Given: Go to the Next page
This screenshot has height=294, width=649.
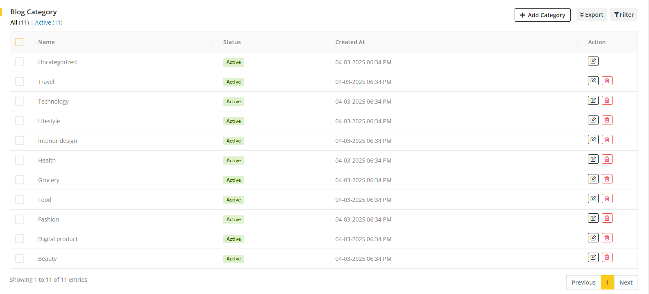Looking at the screenshot, I should [x=626, y=283].
